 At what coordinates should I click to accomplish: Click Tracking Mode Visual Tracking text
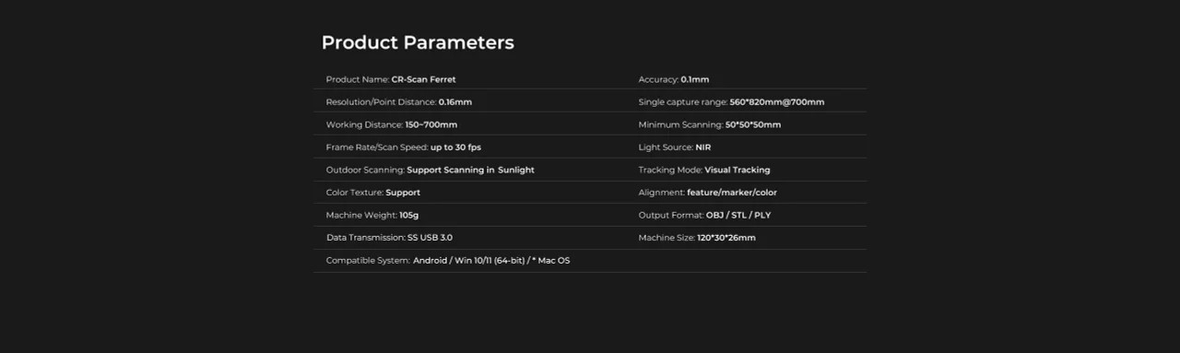click(x=704, y=170)
